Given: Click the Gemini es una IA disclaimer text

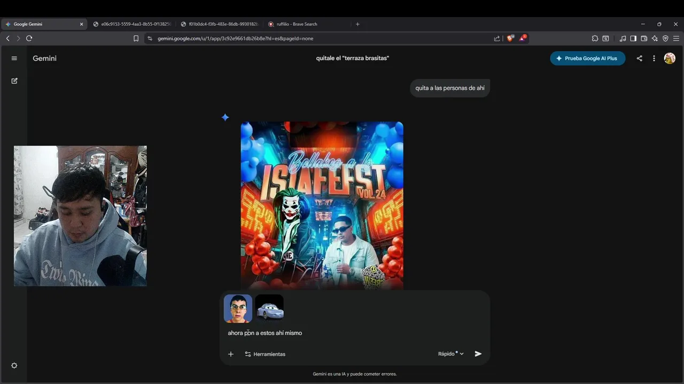Looking at the screenshot, I should 355,374.
